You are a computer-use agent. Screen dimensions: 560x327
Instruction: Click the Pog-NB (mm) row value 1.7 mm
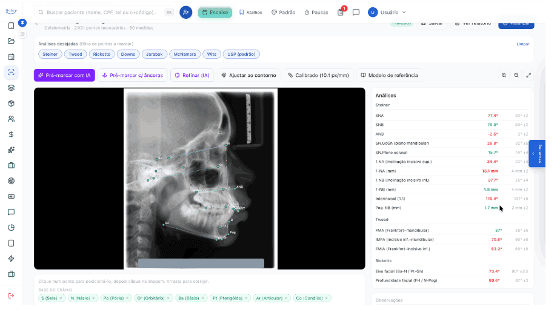tap(491, 208)
